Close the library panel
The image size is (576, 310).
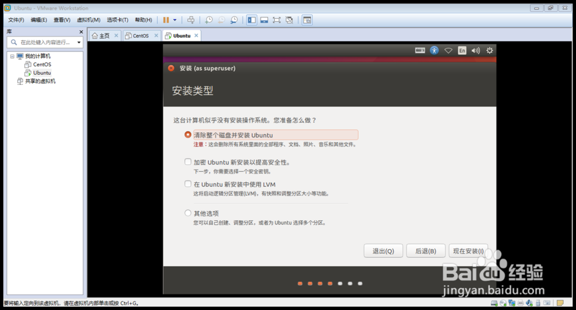tap(81, 32)
